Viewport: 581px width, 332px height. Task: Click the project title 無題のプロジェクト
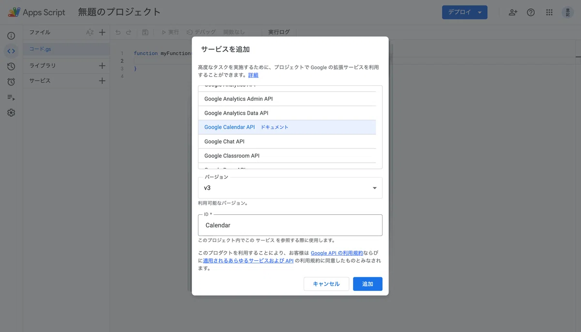coord(119,13)
